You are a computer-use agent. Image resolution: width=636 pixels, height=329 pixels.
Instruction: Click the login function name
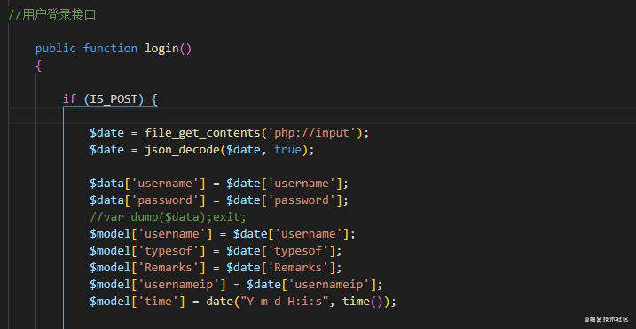tap(161, 49)
